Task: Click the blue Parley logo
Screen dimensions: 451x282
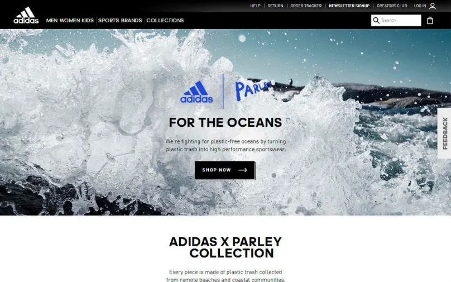Action: (253, 90)
